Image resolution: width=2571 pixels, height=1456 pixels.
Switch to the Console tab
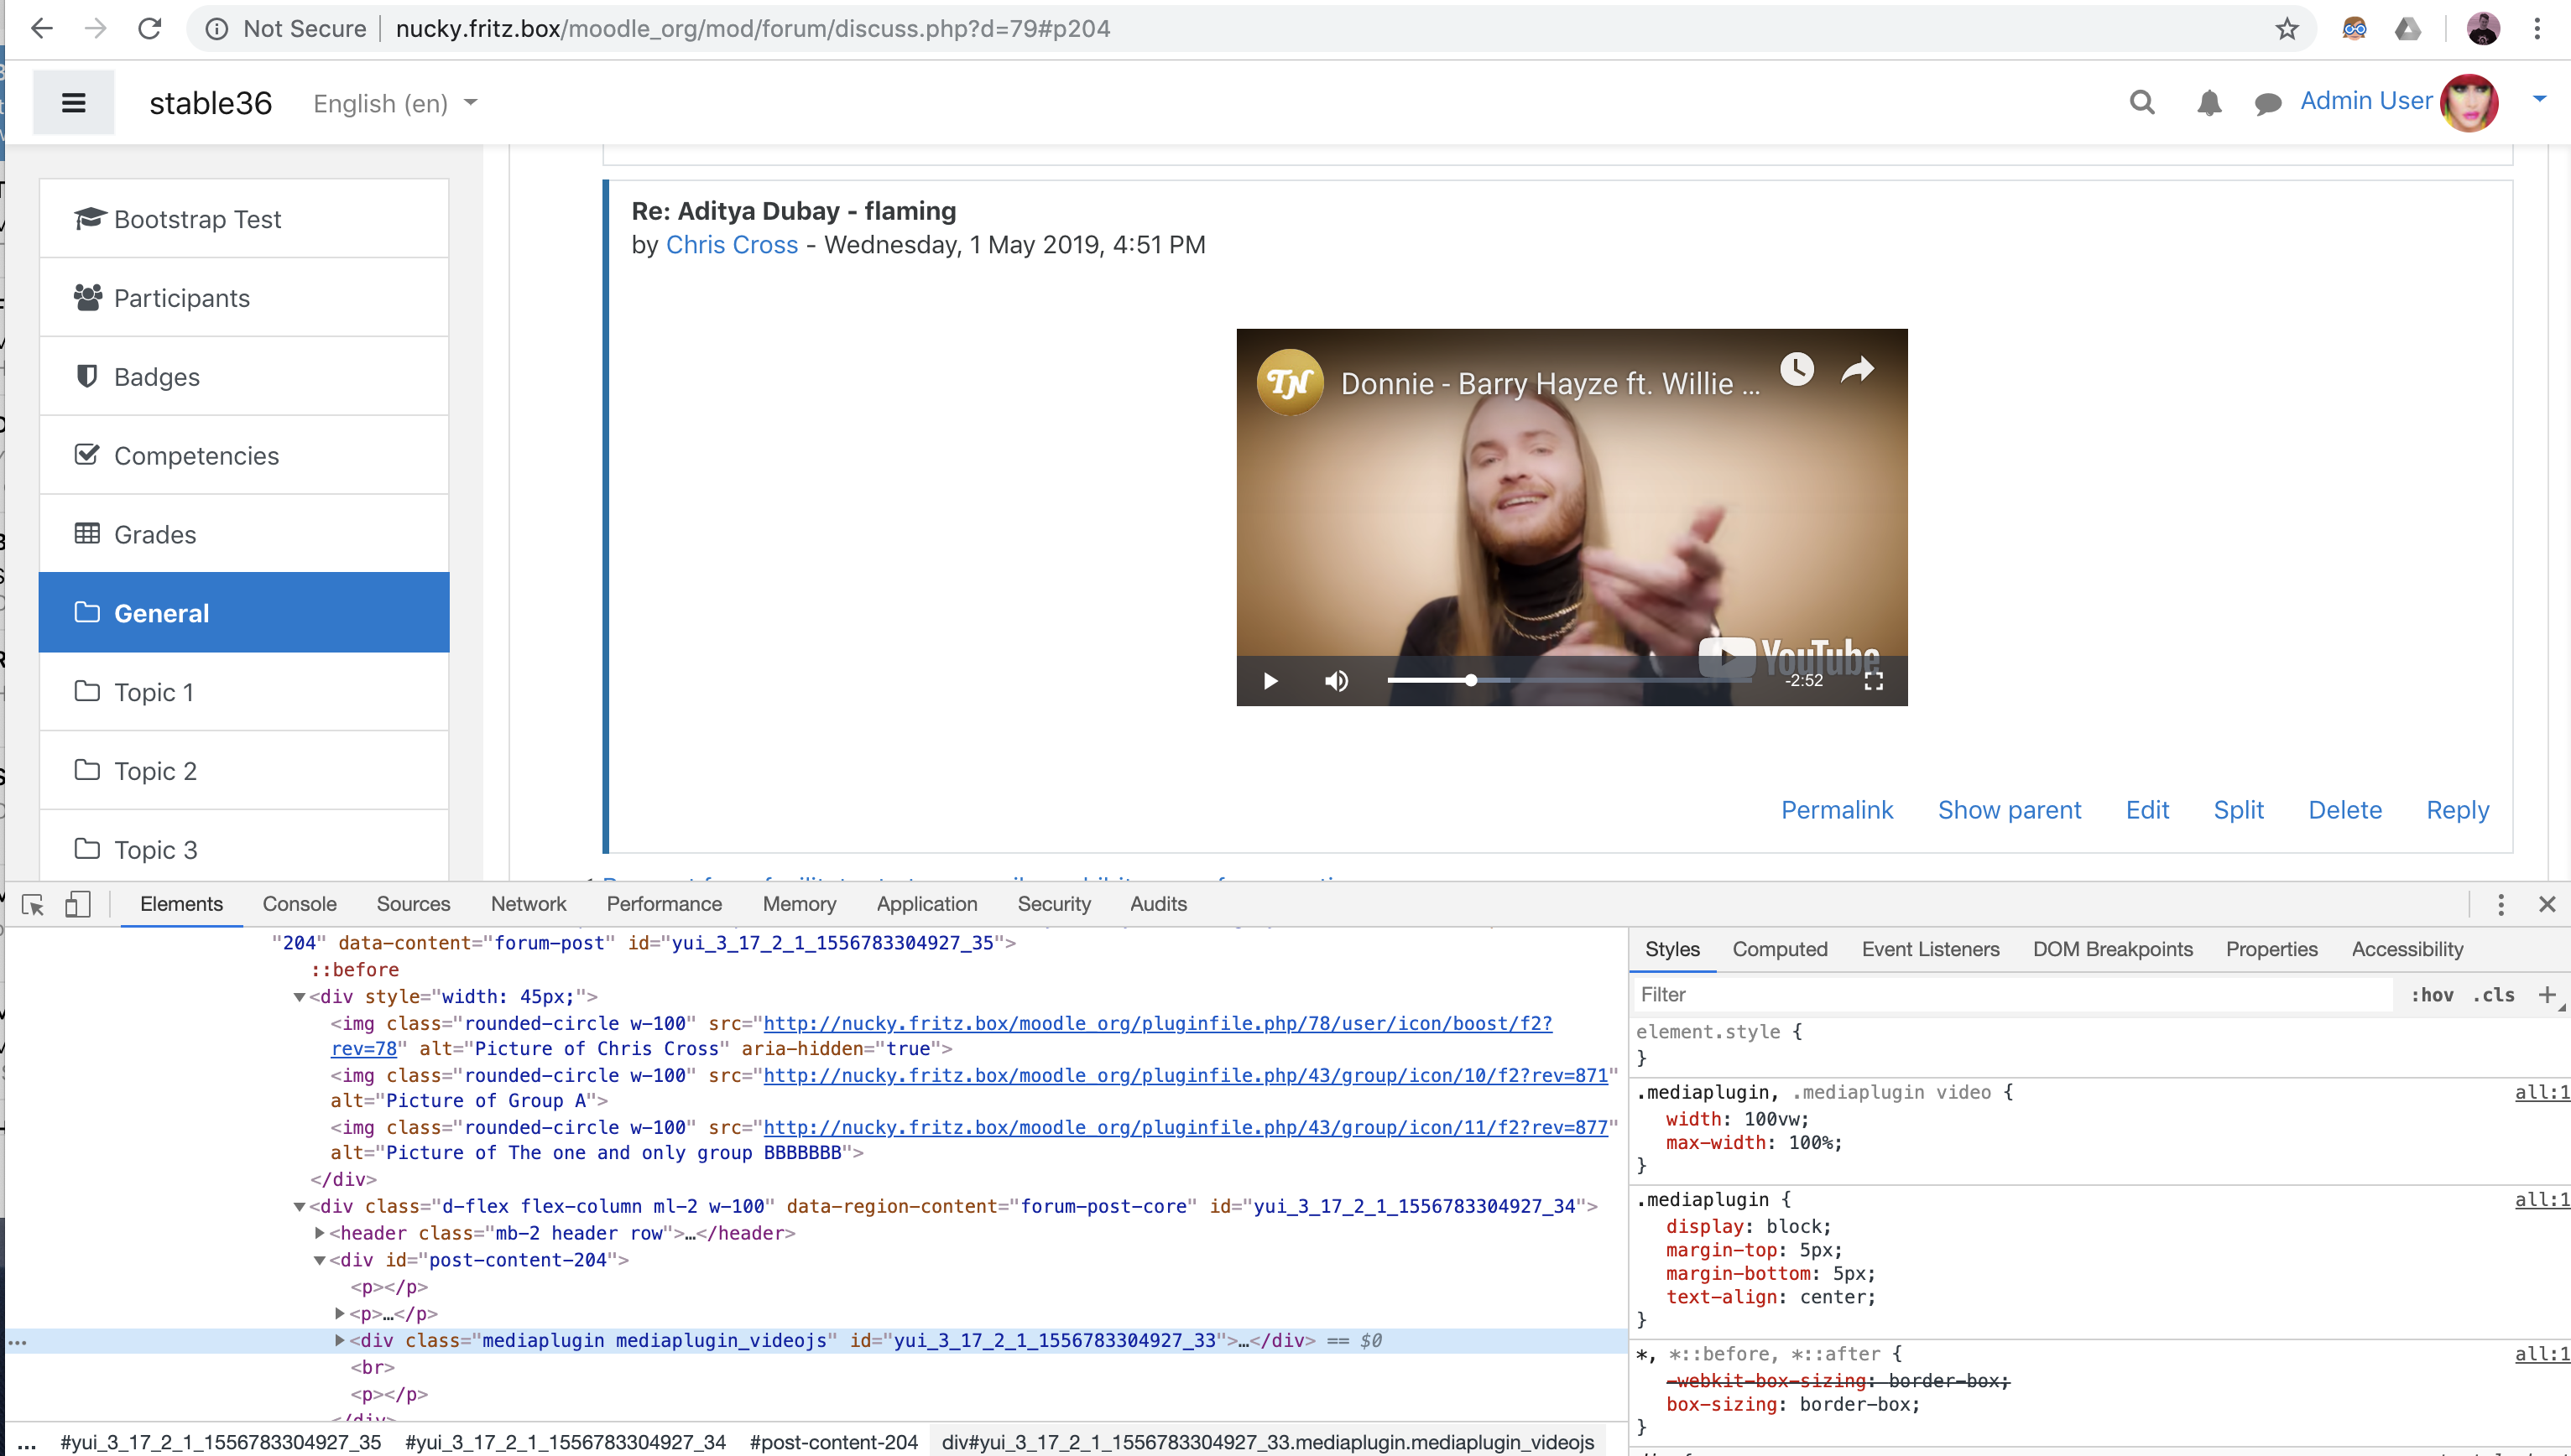299,904
